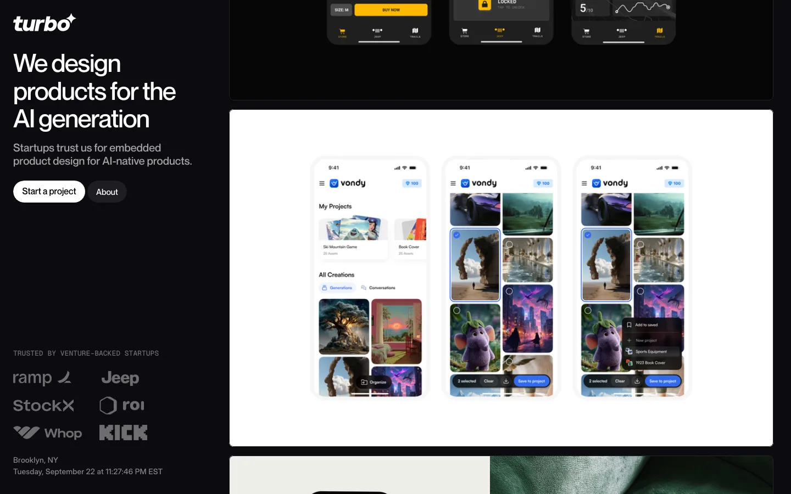Image resolution: width=791 pixels, height=494 pixels.
Task: Choose 1923 Book Cover in the popup menu
Action: 652,363
